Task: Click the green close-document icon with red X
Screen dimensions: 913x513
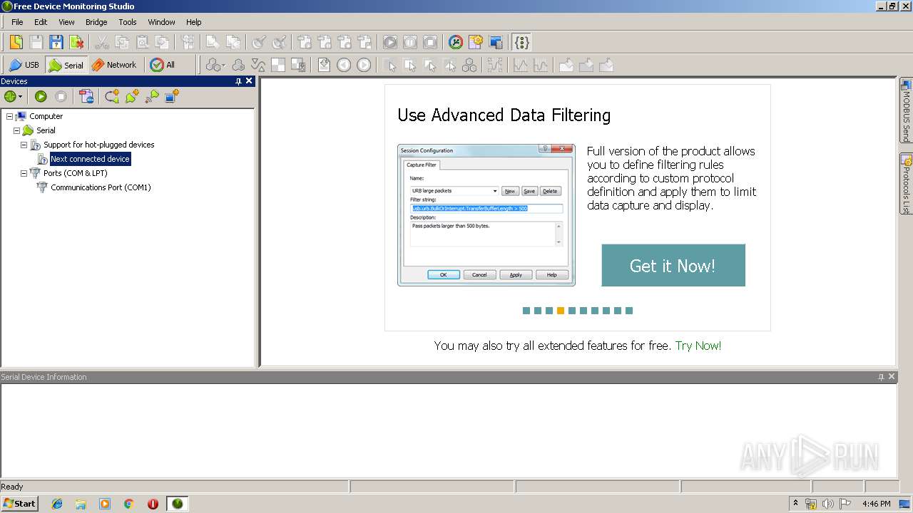Action: [76, 42]
